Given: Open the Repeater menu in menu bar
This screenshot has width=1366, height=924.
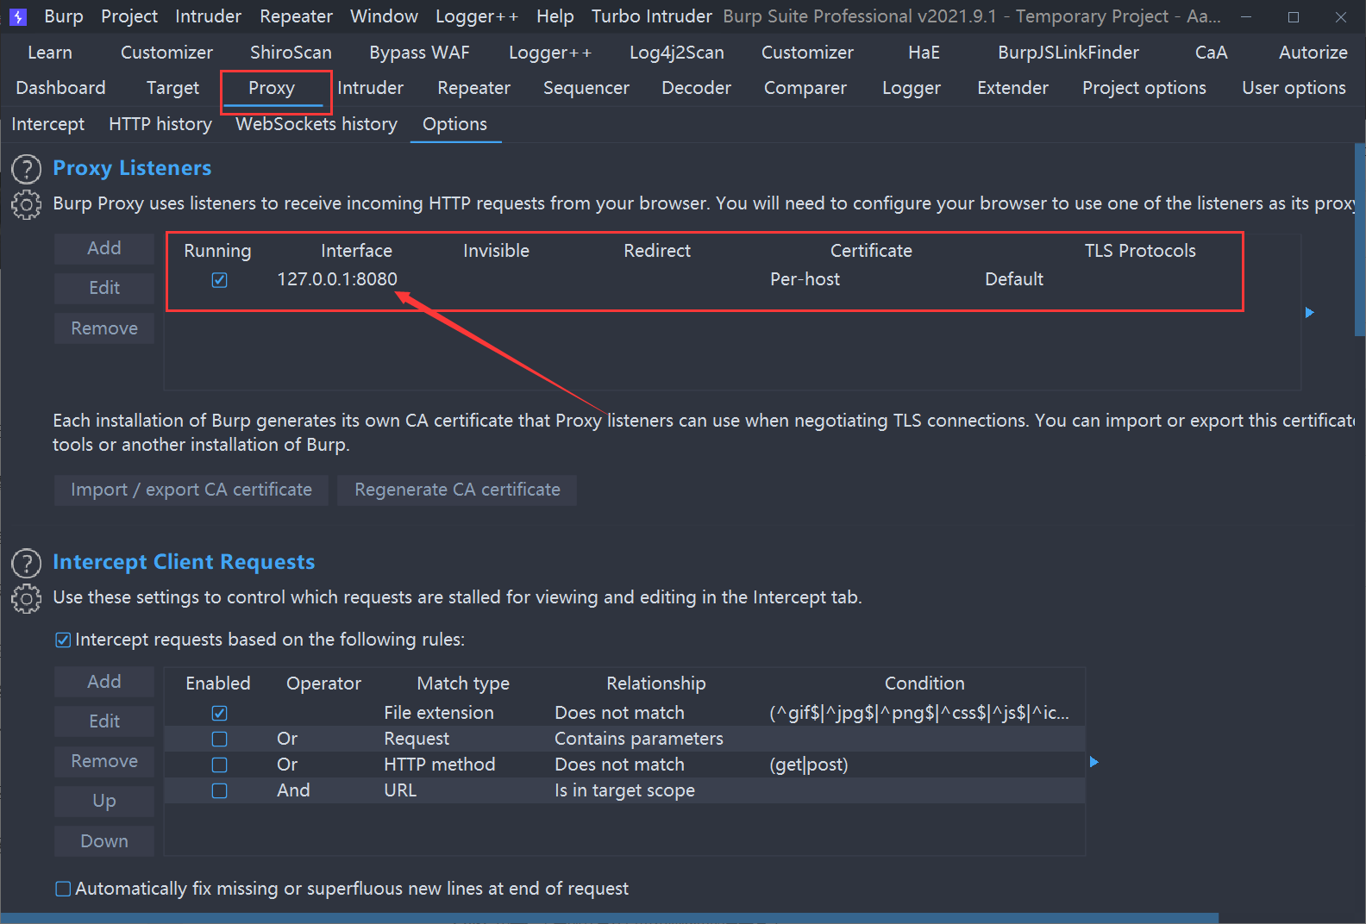Looking at the screenshot, I should [296, 16].
